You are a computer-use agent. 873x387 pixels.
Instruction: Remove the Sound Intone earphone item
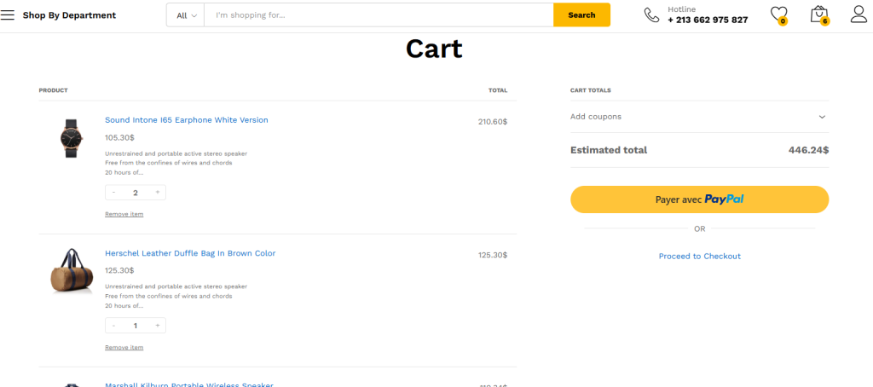pos(124,214)
